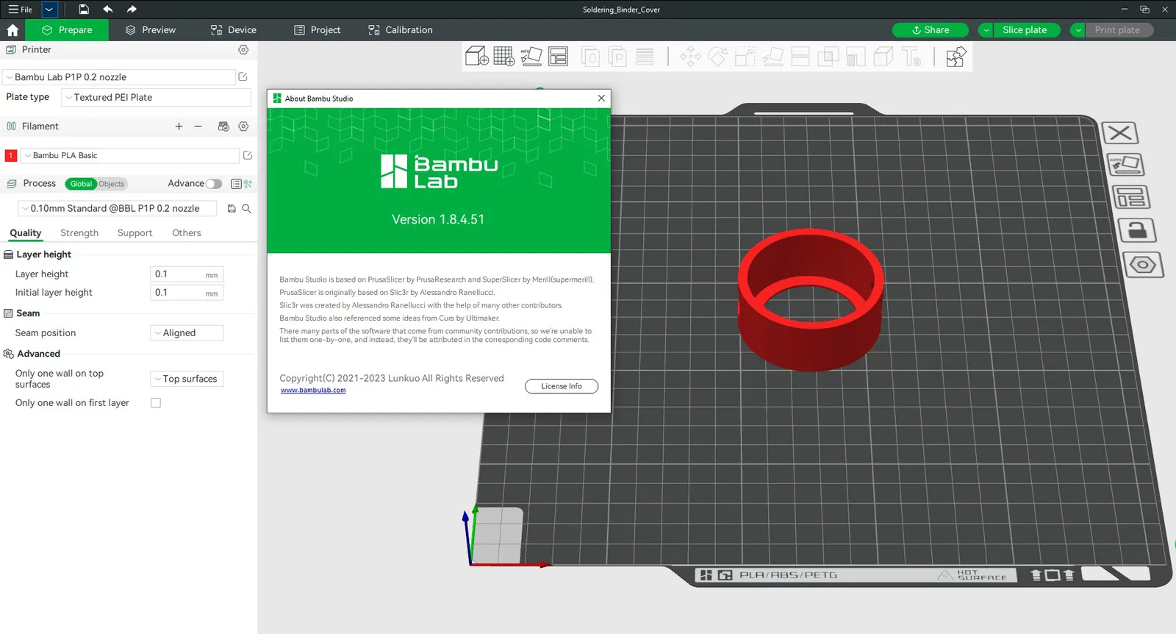
Task: Click the Add plate icon in toolbar
Action: click(x=503, y=57)
